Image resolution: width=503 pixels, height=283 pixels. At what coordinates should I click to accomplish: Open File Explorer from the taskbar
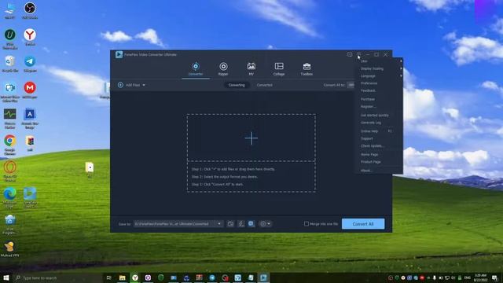123,277
